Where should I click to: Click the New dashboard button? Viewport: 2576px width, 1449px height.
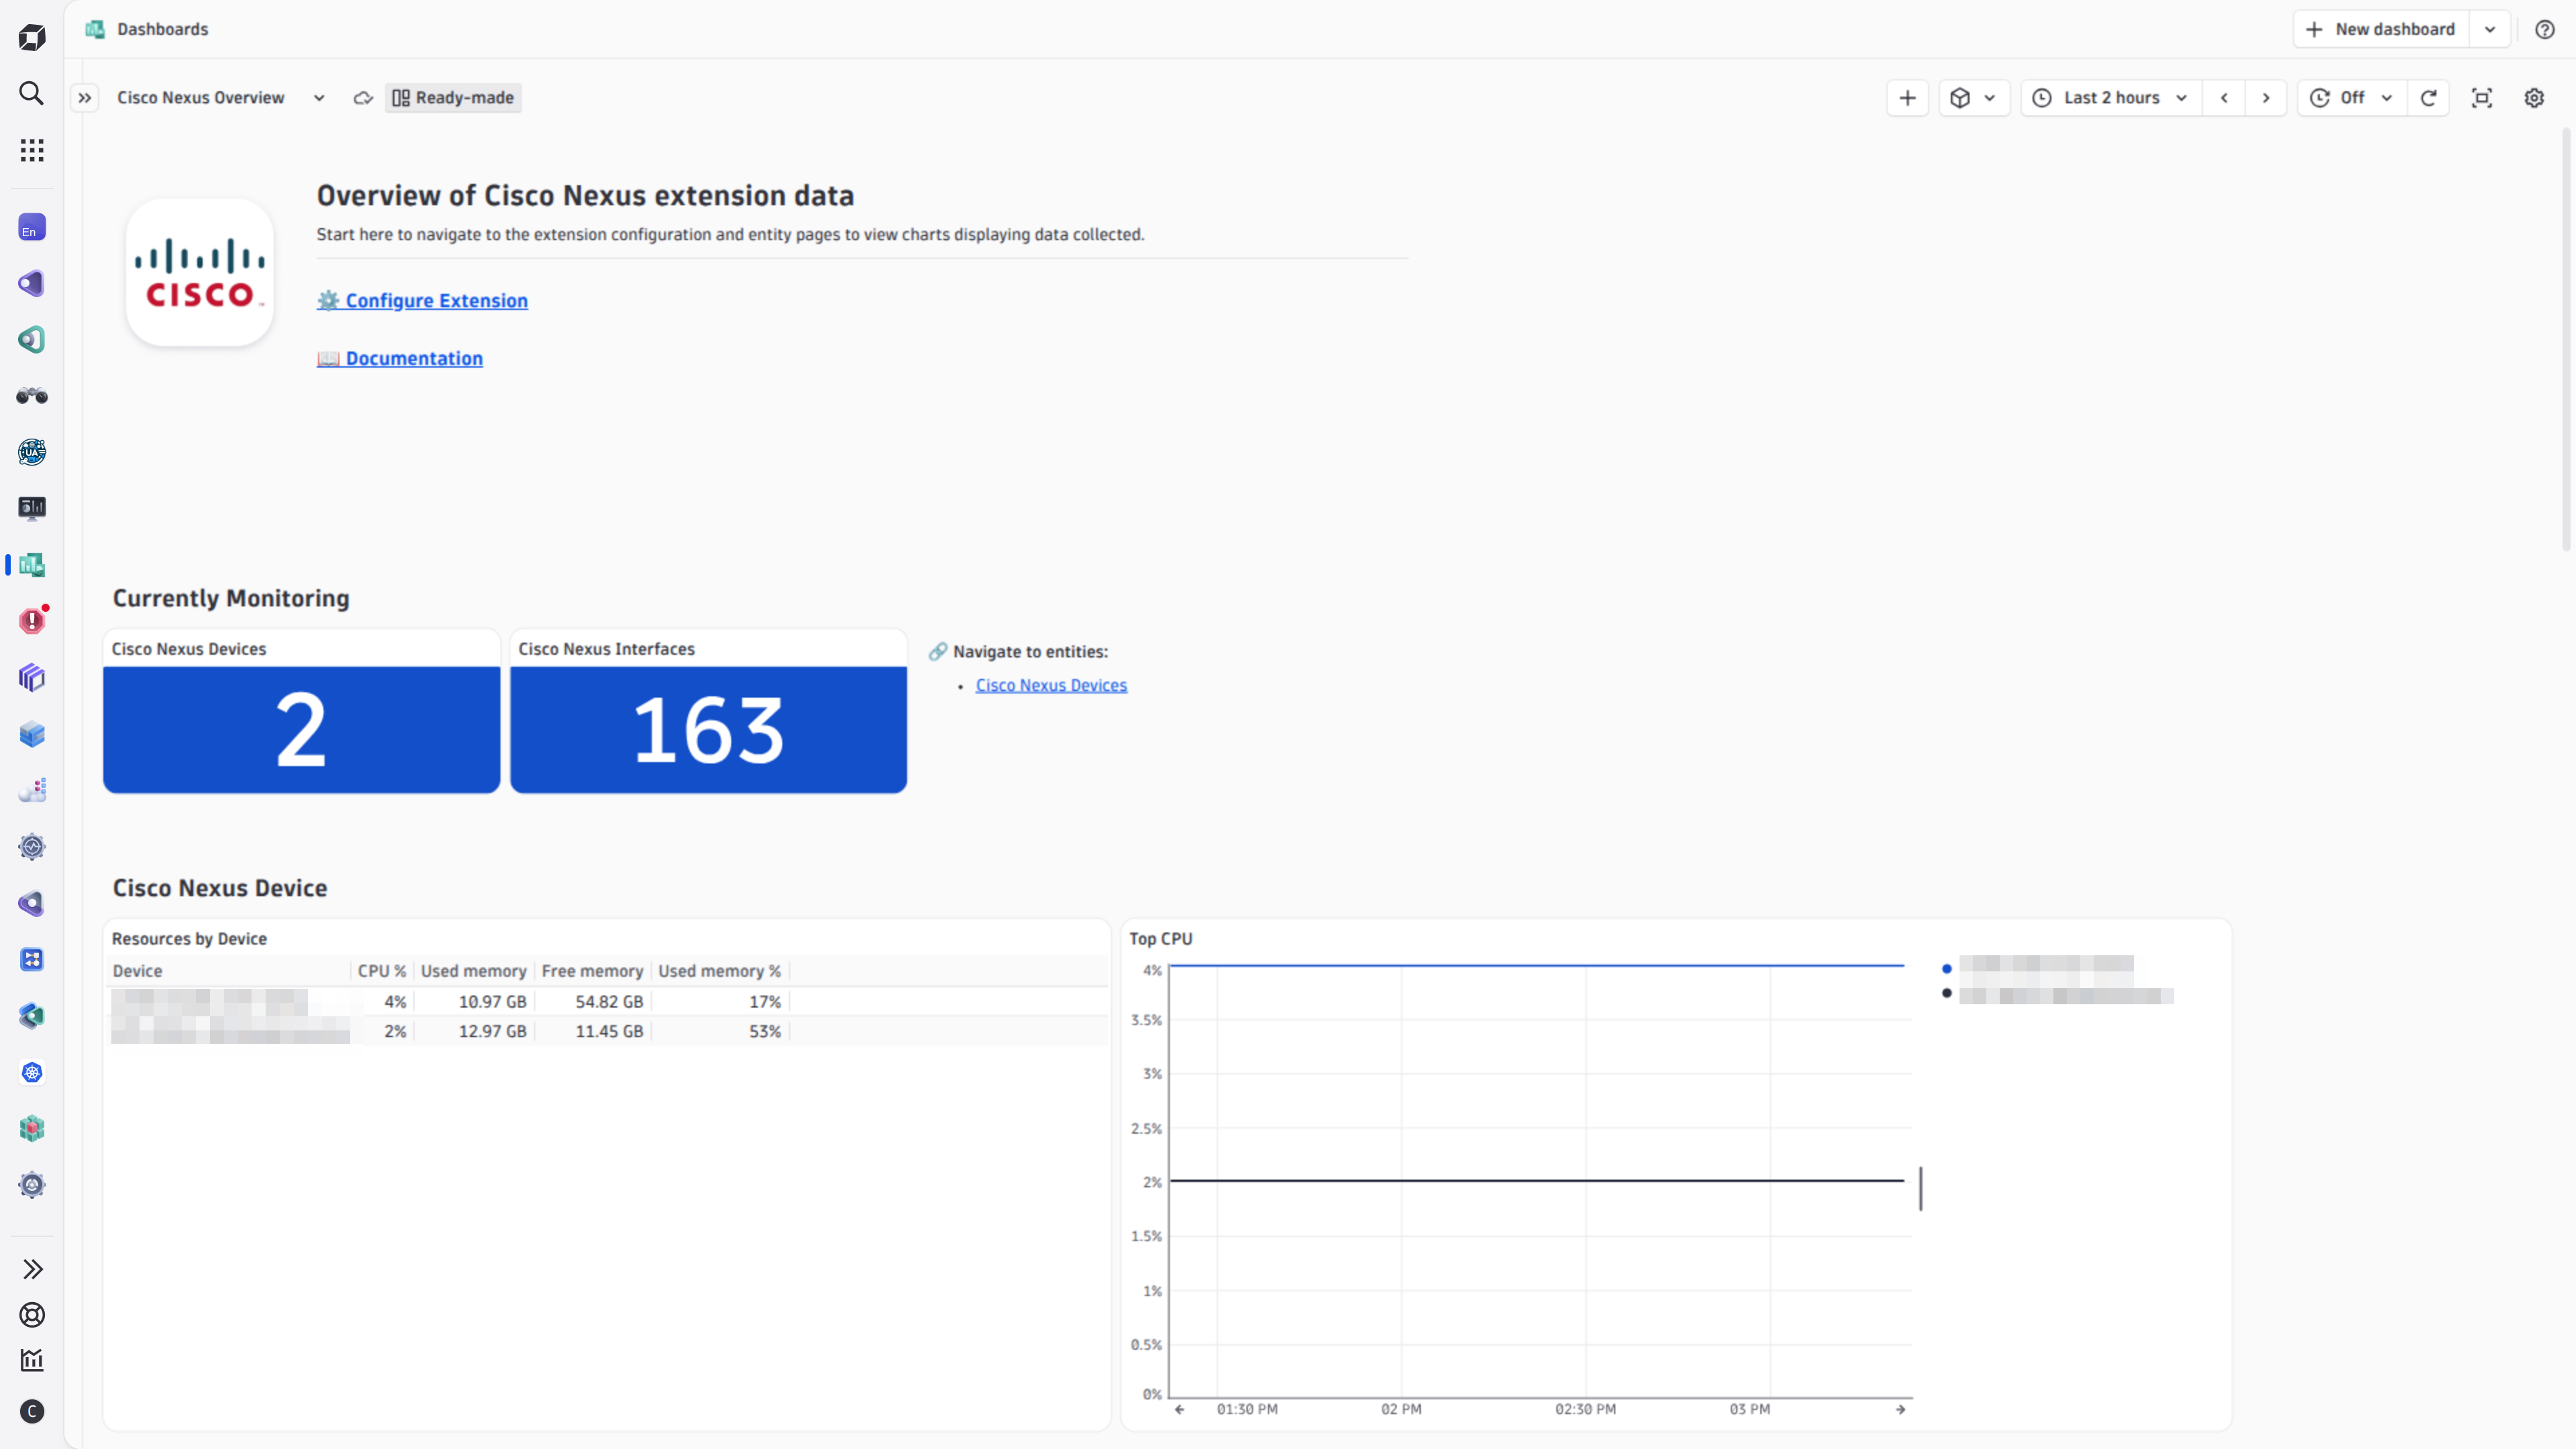coord(2381,29)
